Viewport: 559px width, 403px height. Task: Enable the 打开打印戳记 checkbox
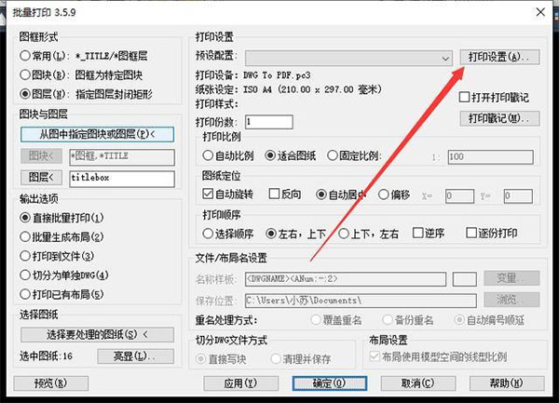pyautogui.click(x=466, y=97)
